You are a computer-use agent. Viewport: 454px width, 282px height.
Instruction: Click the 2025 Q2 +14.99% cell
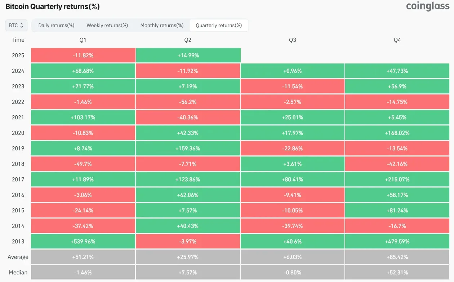(x=188, y=55)
